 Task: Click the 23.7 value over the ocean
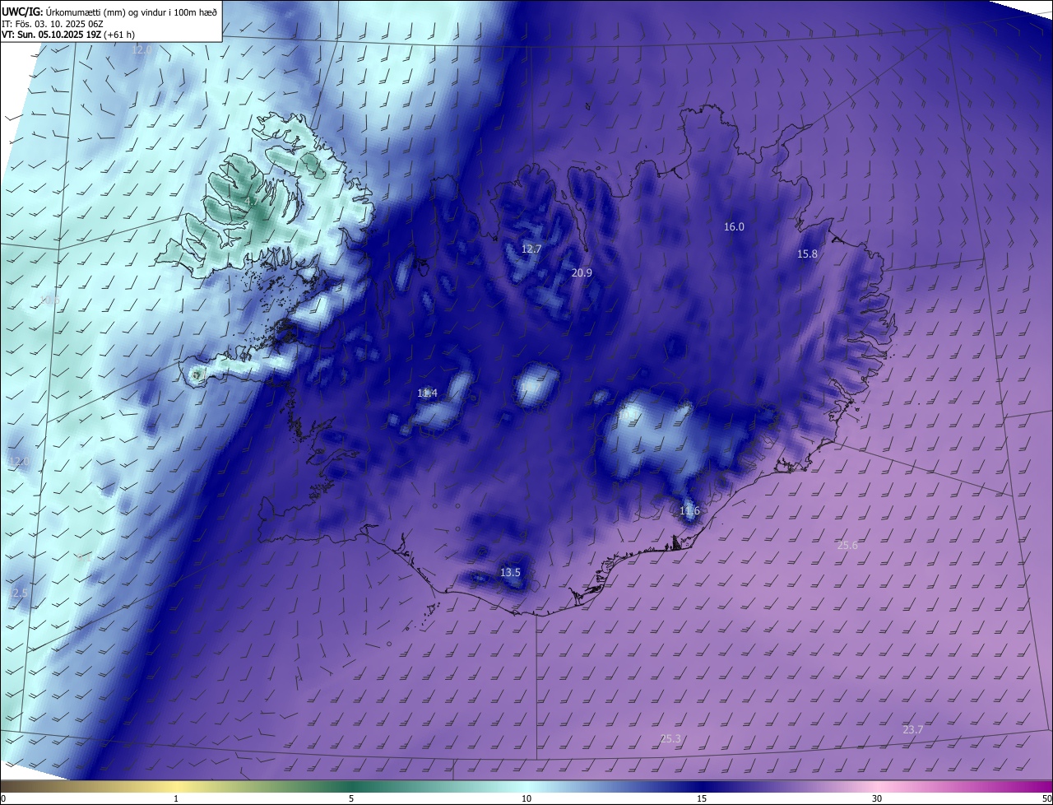tap(913, 729)
